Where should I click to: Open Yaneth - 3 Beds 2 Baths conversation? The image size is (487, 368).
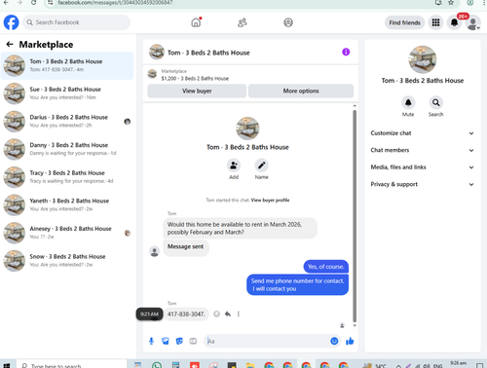pyautogui.click(x=67, y=205)
